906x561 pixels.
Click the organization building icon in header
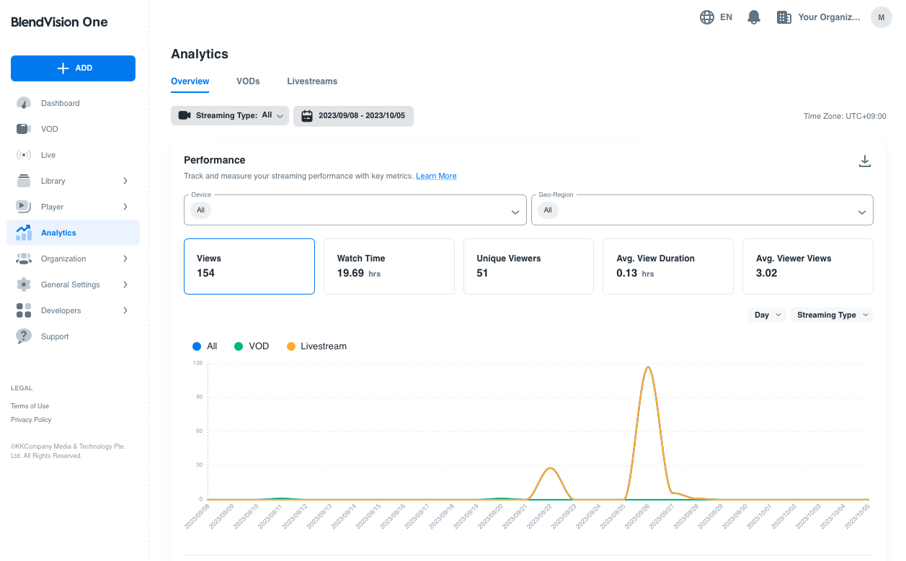784,17
